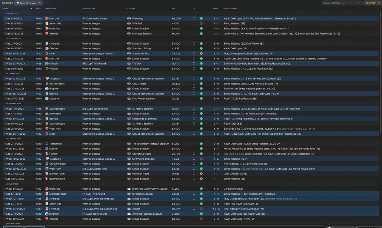This screenshot has width=382, height=228.
Task: Click the stadium icon beside Craven Cottage
Action: click(129, 154)
